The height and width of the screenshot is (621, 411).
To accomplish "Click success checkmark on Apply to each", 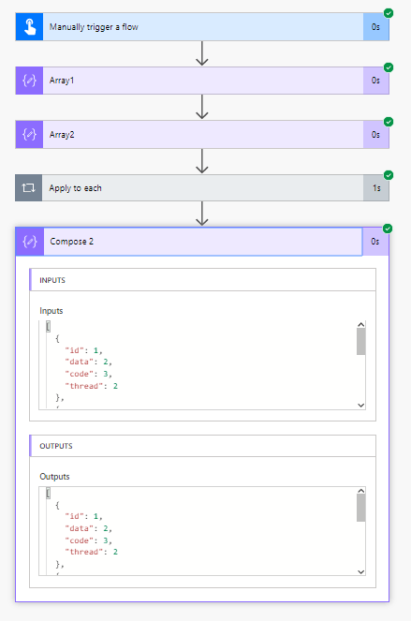I will 389,175.
